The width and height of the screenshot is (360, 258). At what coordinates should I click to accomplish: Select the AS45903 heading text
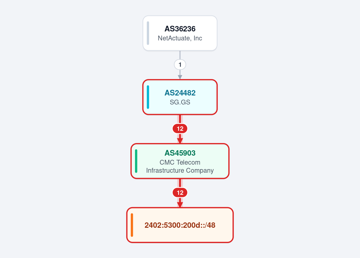pyautogui.click(x=180, y=153)
